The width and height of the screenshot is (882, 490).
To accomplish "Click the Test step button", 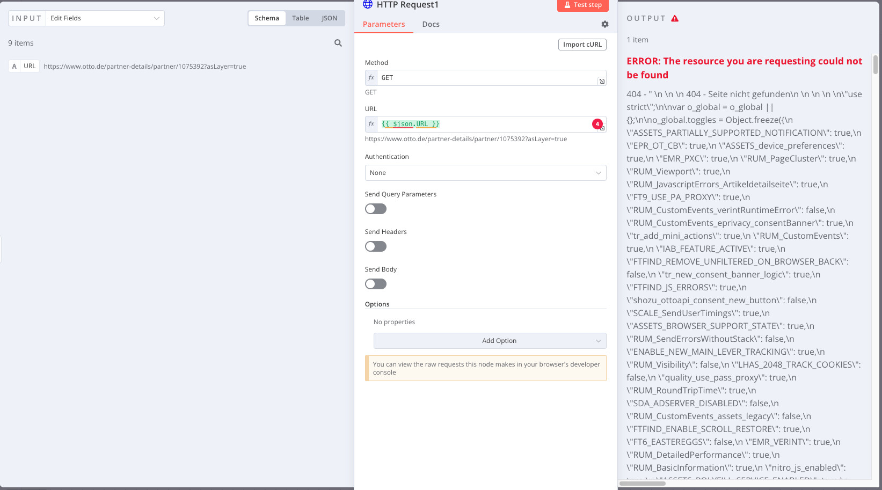I will 583,5.
